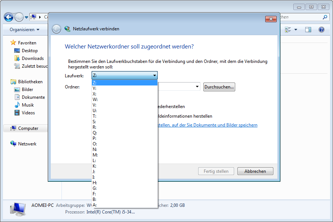Screen dimensions: 333x222
Task: Open the Desktop folder icon in sidebar
Action: click(x=17, y=51)
